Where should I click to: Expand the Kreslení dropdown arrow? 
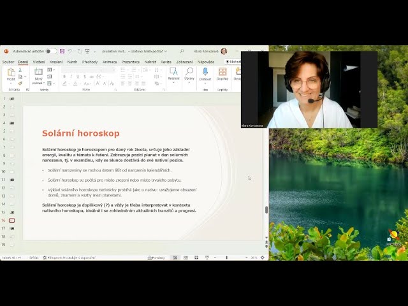173,84
